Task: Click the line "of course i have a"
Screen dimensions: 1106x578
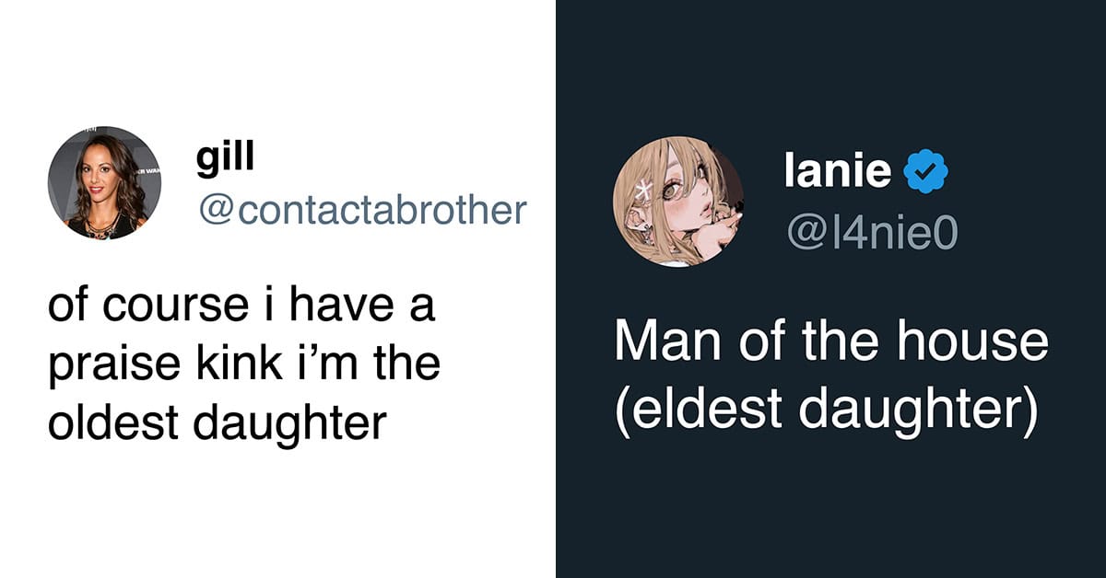Action: pos(241,308)
